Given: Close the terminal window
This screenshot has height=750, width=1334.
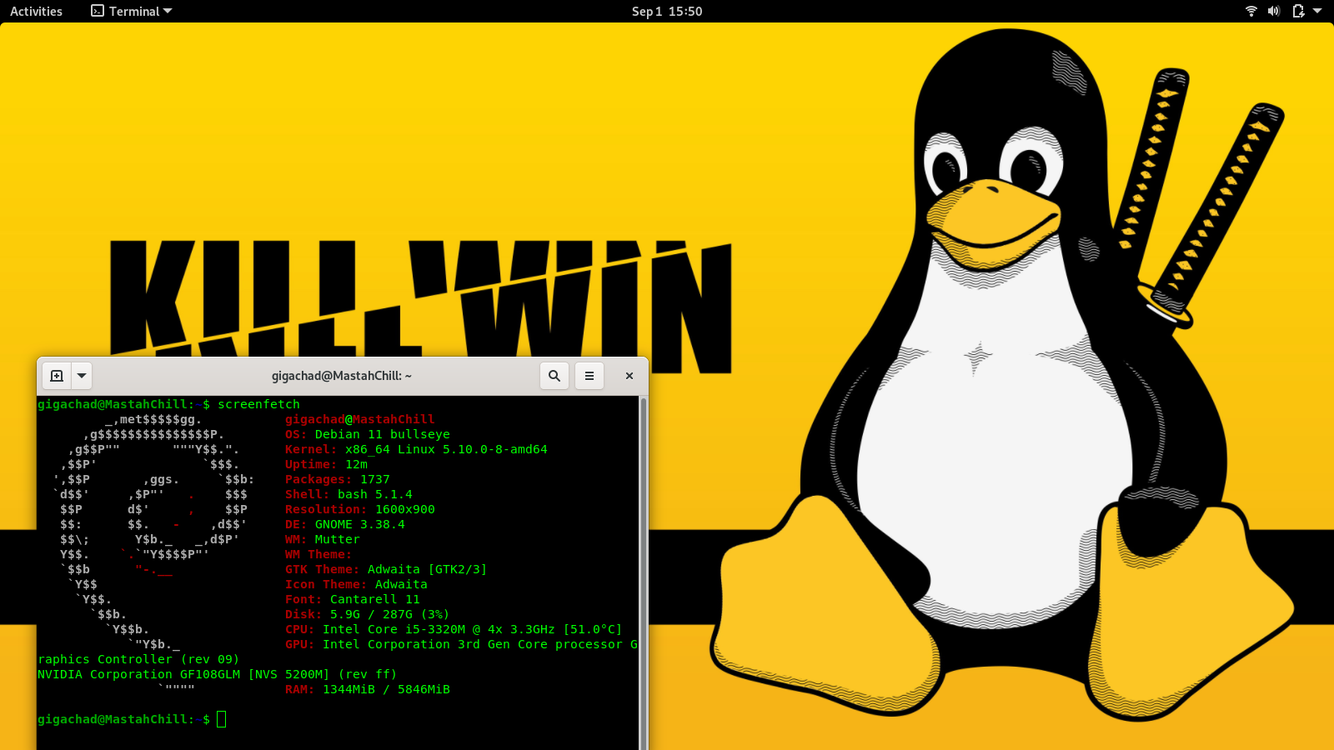Looking at the screenshot, I should (629, 376).
